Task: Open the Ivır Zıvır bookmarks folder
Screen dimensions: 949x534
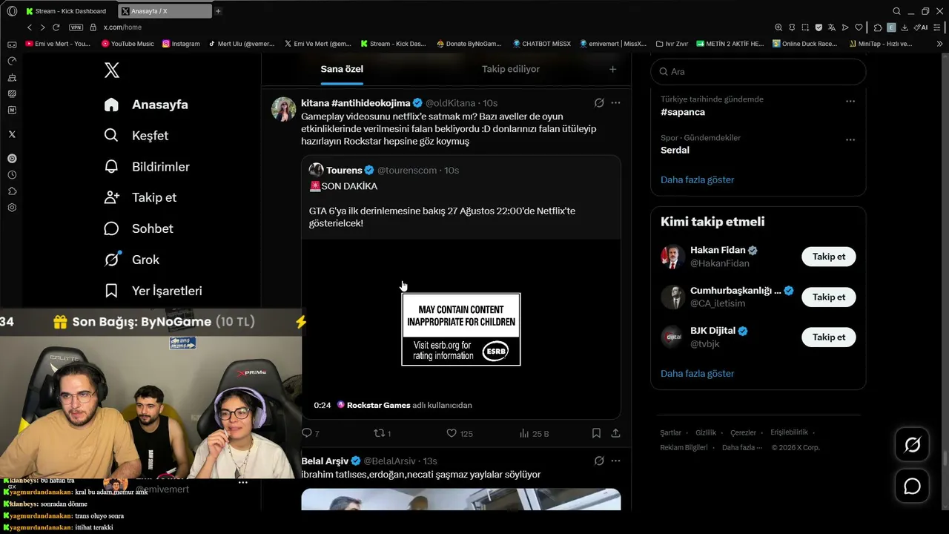Action: [671, 44]
